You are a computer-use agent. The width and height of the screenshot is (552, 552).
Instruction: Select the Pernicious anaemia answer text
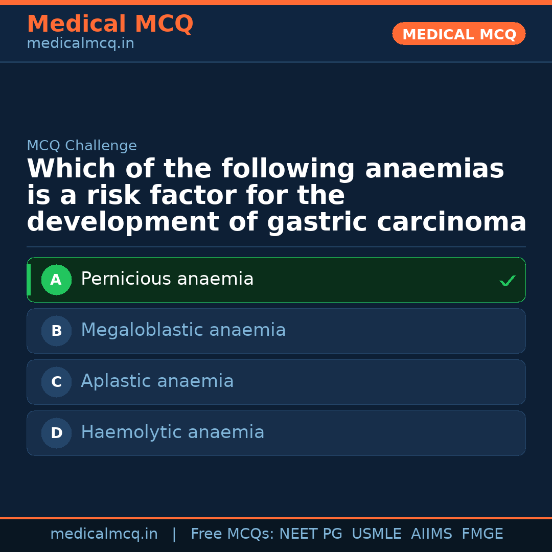pyautogui.click(x=167, y=279)
